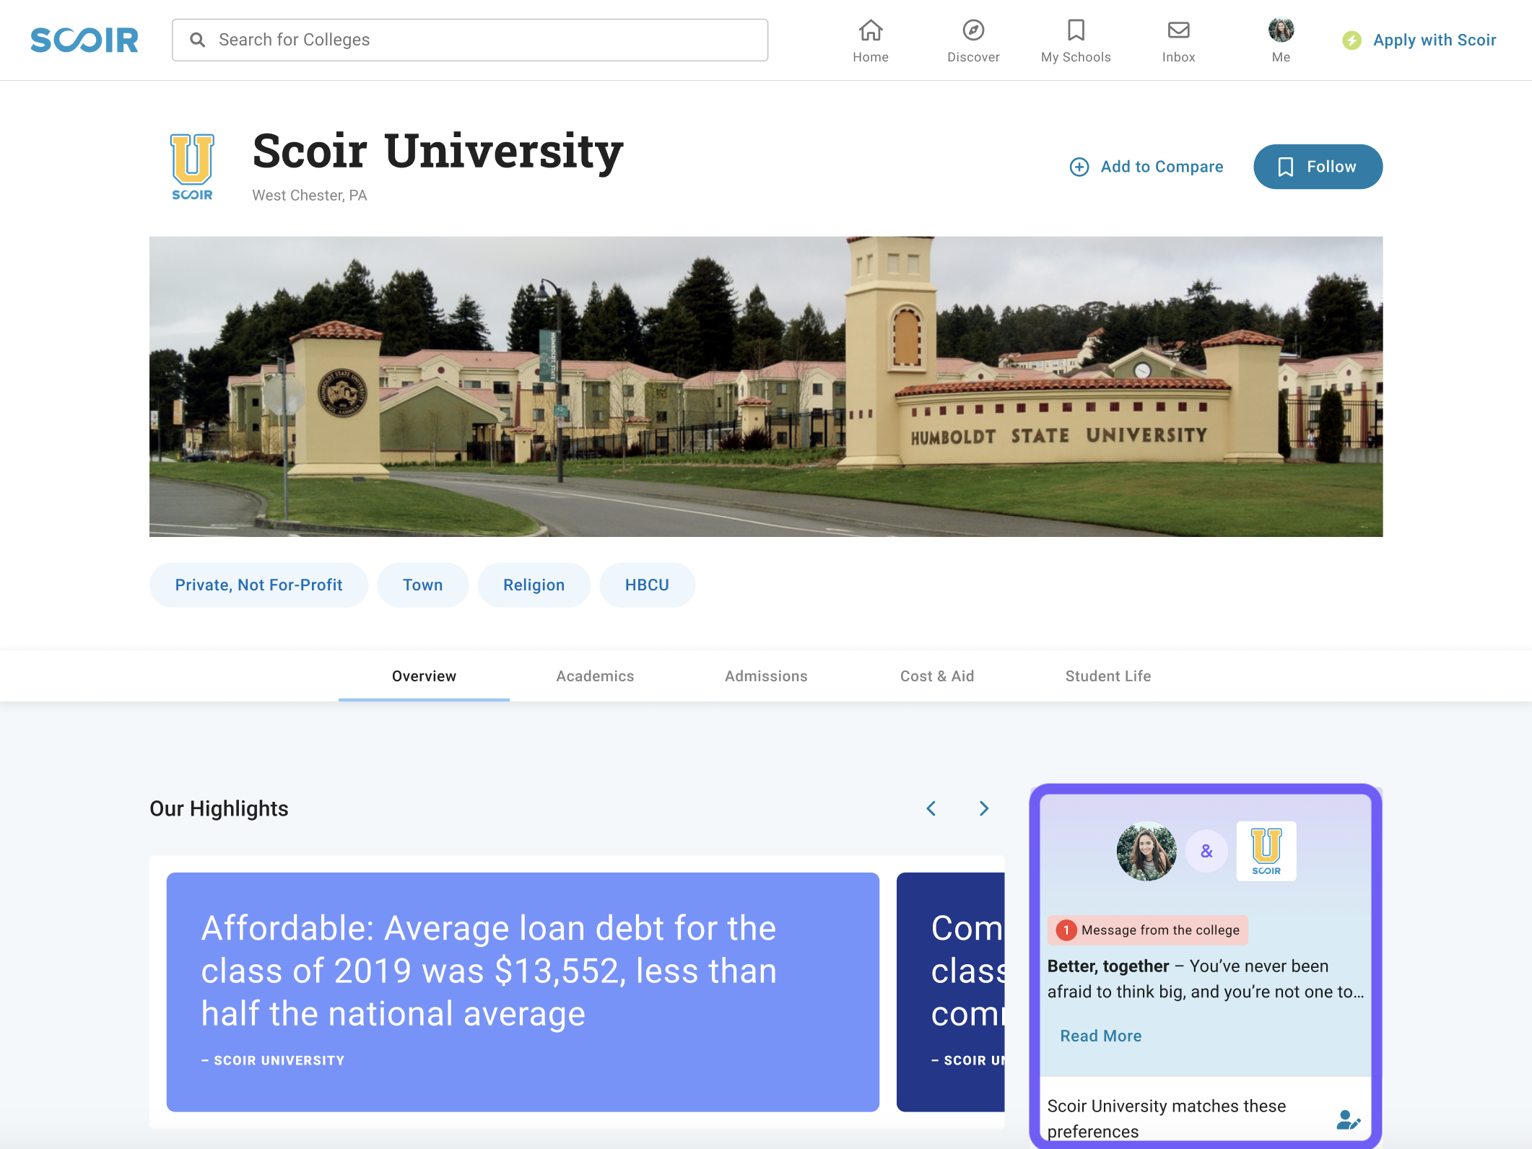Open the Me profile avatar

[x=1281, y=30]
